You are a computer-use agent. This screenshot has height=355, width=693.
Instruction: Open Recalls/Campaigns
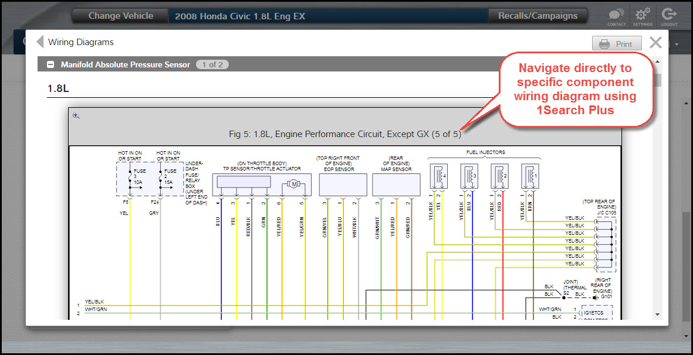point(538,16)
